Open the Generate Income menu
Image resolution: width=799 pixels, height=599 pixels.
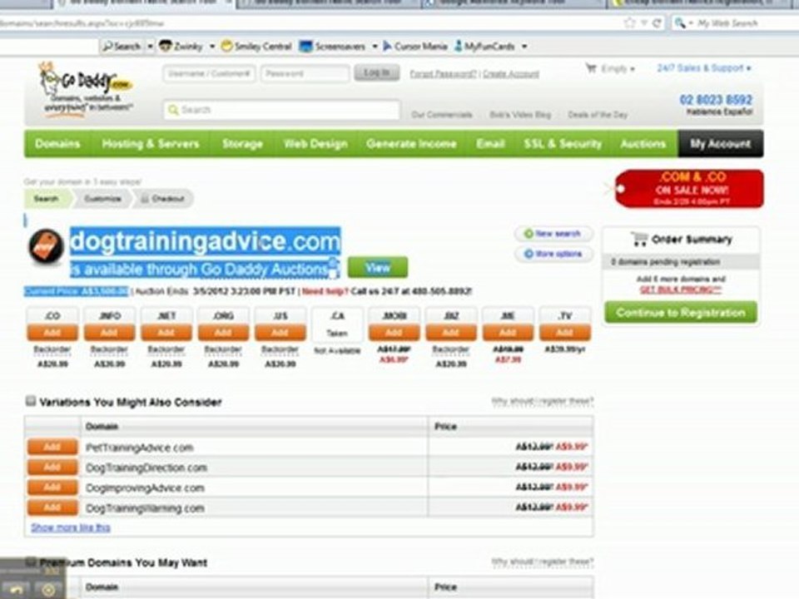point(411,144)
